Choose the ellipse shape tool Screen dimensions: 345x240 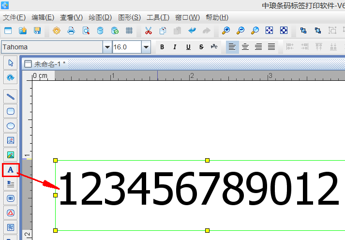point(10,126)
